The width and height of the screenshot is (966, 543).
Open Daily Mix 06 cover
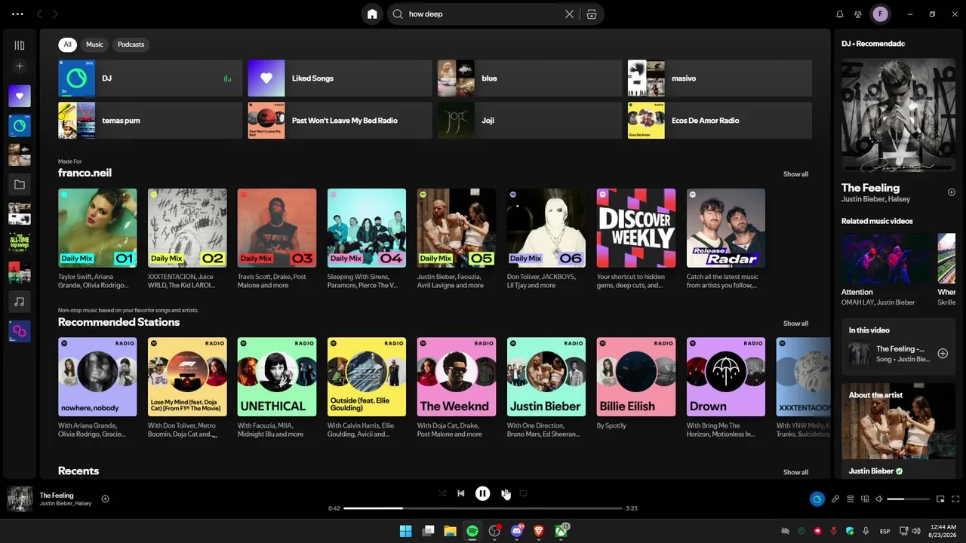pyautogui.click(x=546, y=228)
